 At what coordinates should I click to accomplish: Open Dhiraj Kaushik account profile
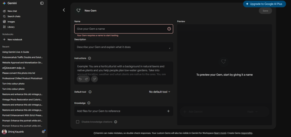click(13, 132)
